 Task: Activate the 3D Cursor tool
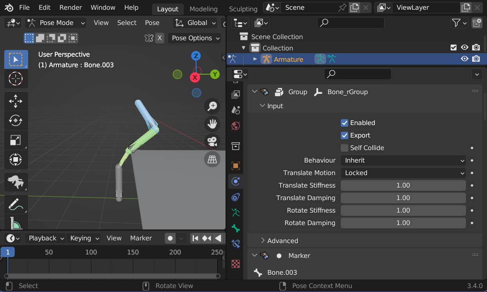click(x=16, y=79)
